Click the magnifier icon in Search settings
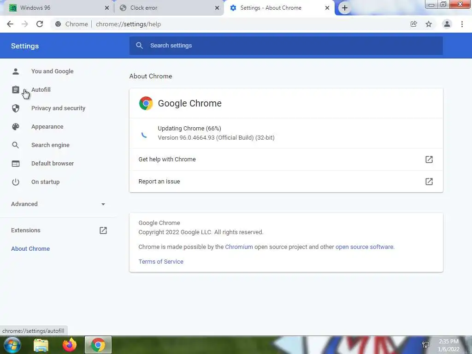This screenshot has height=354, width=472. [x=139, y=46]
